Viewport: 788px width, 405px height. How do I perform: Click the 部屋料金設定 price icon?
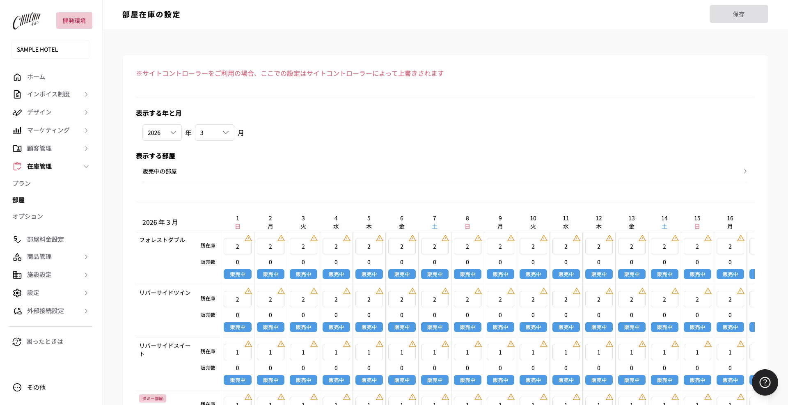tap(17, 240)
